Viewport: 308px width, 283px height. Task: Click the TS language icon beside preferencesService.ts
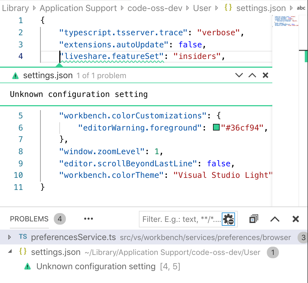(x=23, y=237)
